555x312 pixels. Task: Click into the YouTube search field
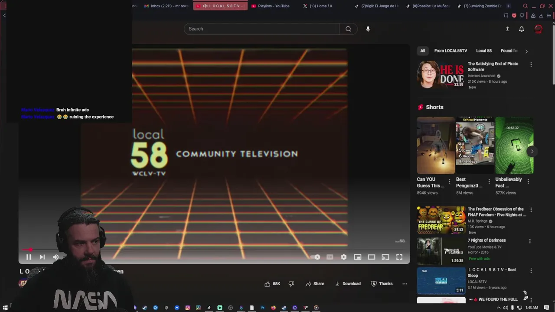261,29
